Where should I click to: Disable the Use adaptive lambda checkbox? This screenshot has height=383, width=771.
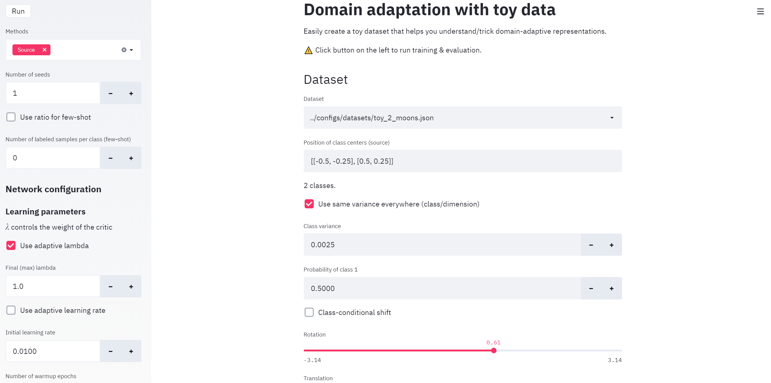pyautogui.click(x=11, y=245)
